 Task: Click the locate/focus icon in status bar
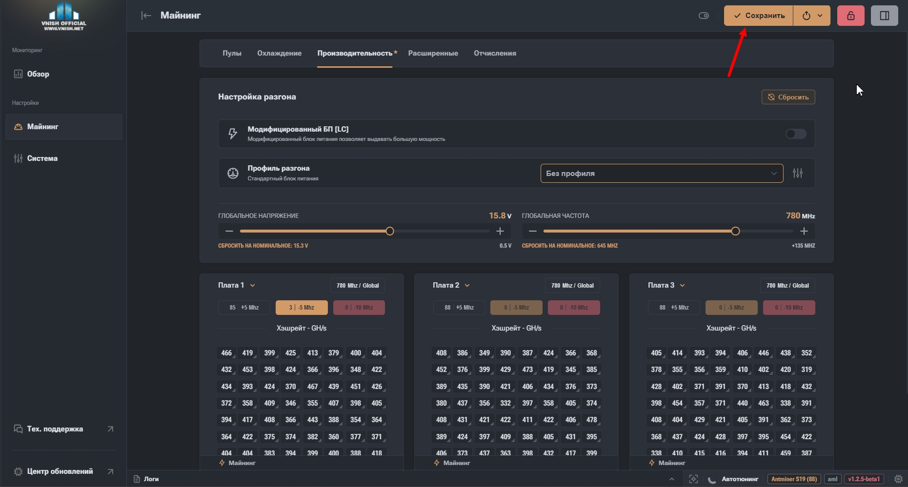point(693,479)
